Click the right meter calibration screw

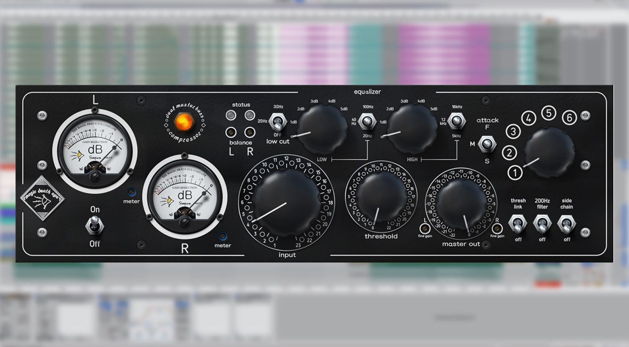pos(223,236)
